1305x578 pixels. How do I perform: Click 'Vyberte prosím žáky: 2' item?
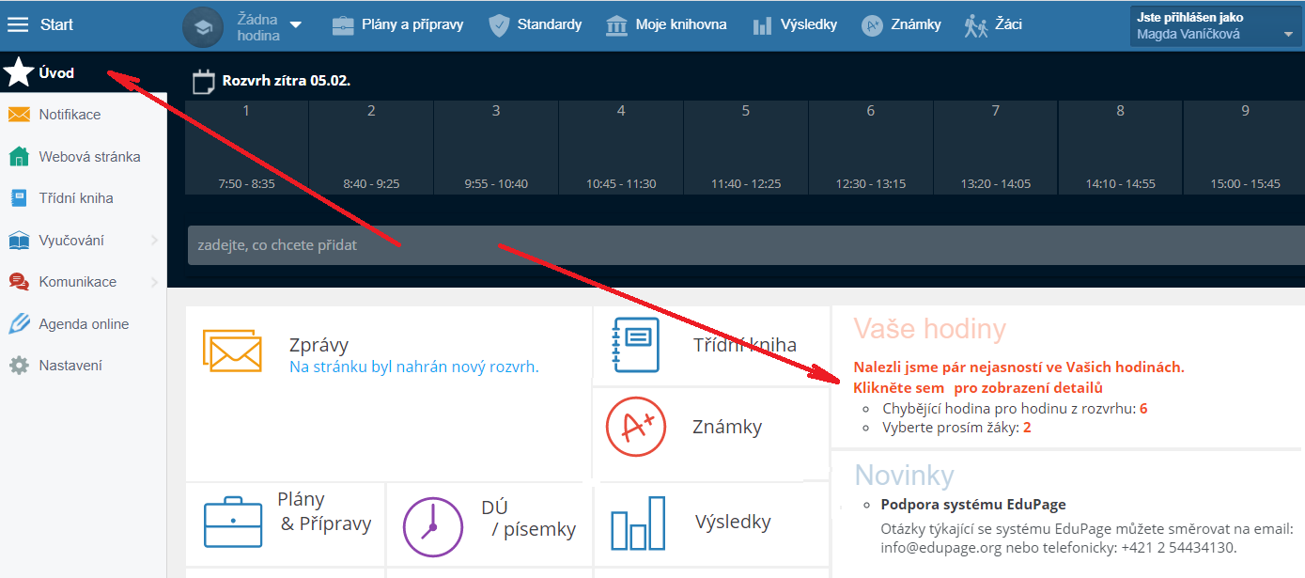click(956, 428)
